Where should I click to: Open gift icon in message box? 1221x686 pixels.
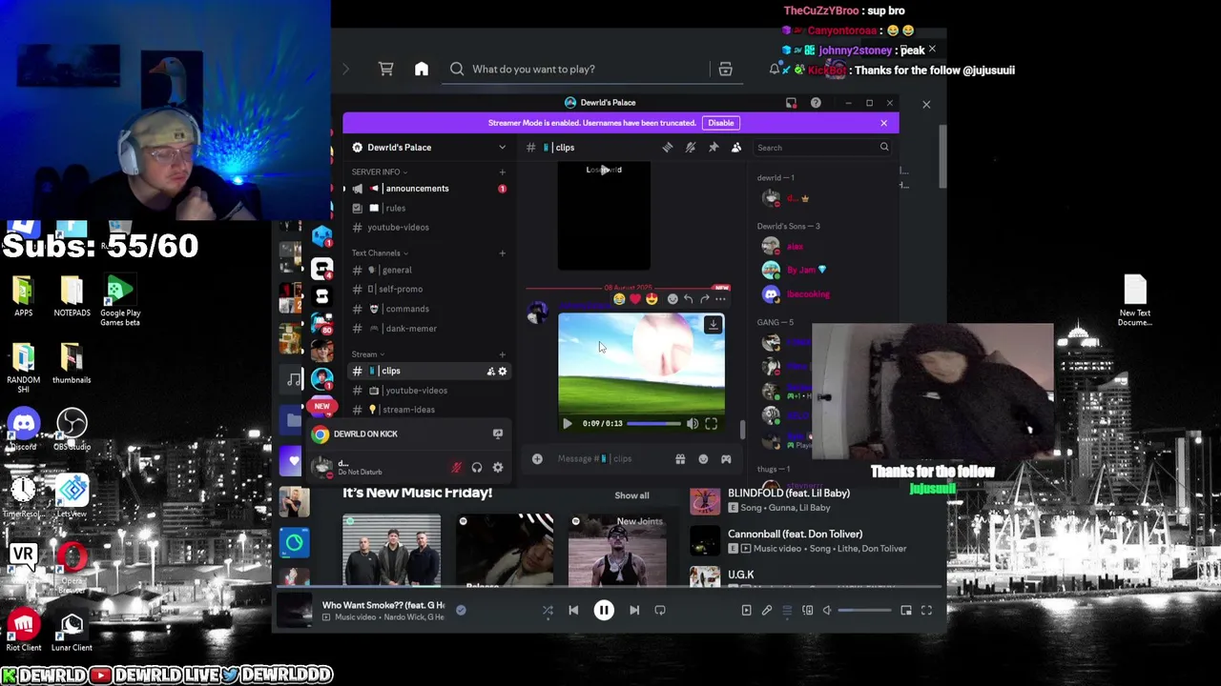pyautogui.click(x=680, y=459)
